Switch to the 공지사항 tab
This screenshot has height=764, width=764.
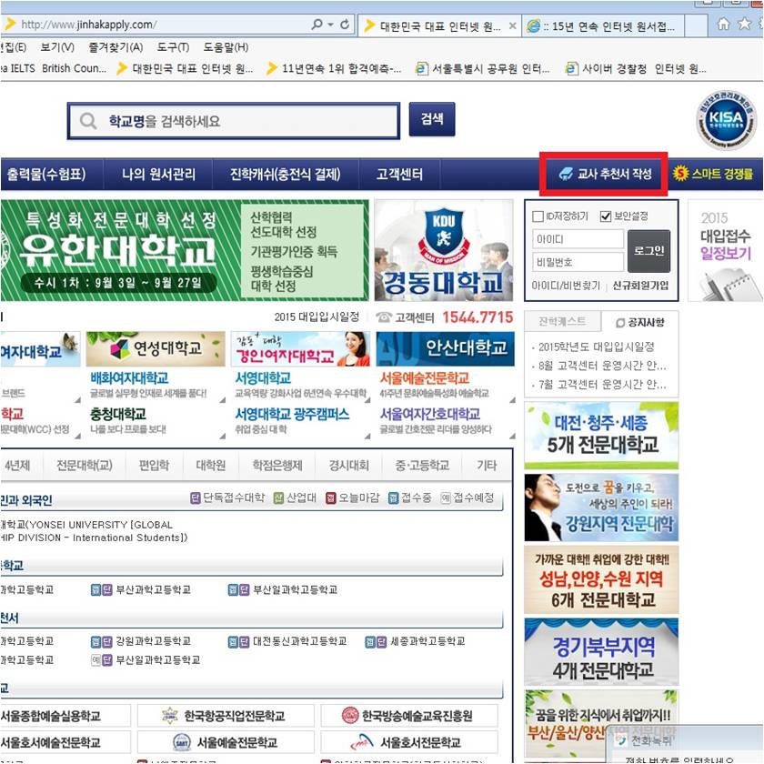pyautogui.click(x=639, y=322)
